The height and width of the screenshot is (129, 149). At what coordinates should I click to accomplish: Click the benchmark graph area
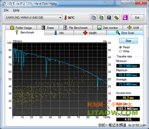[60, 79]
